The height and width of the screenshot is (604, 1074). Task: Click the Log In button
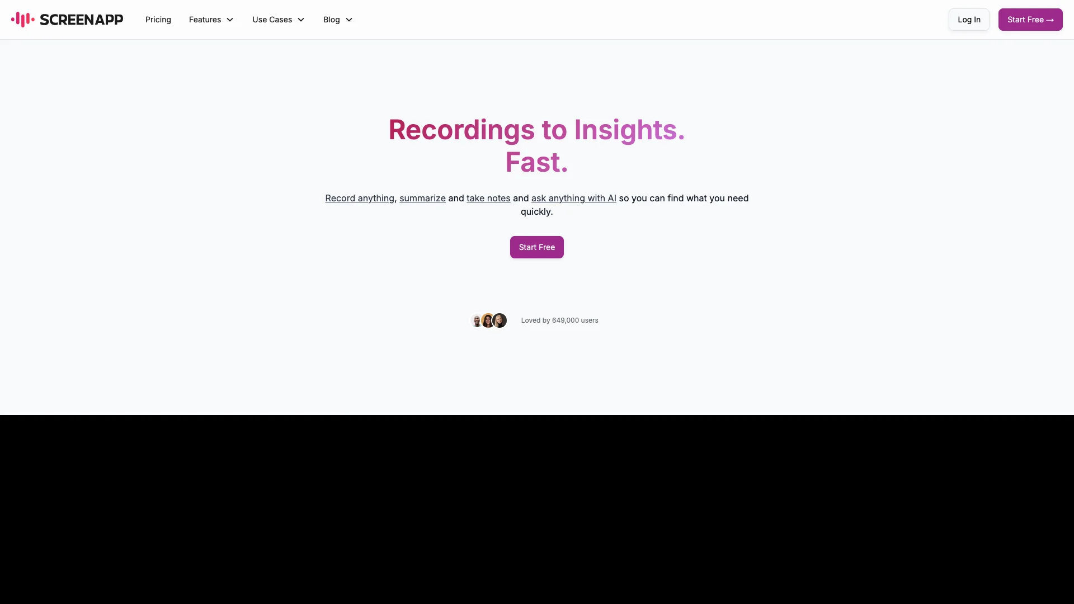pos(968,18)
